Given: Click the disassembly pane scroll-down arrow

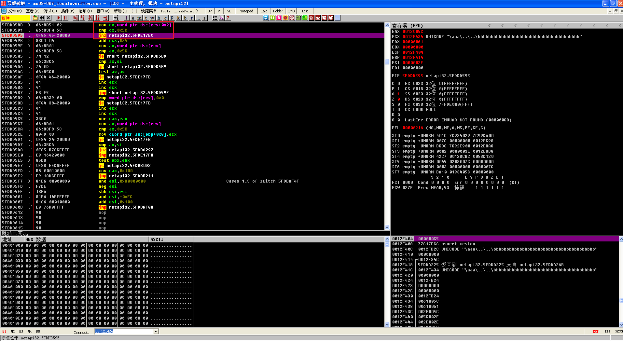Looking at the screenshot, I should pos(387,227).
